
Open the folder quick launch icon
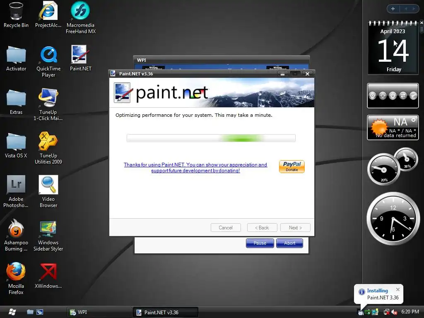[x=30, y=312]
